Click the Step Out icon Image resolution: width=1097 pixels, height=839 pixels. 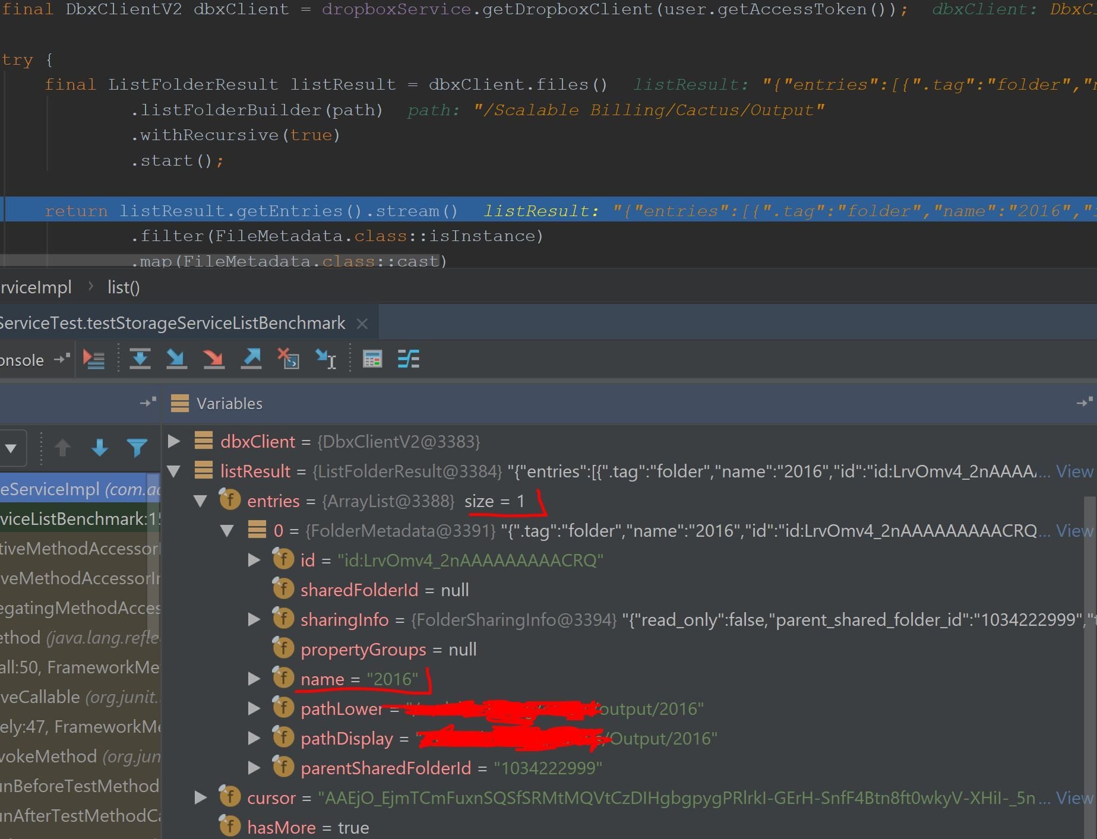click(x=251, y=359)
